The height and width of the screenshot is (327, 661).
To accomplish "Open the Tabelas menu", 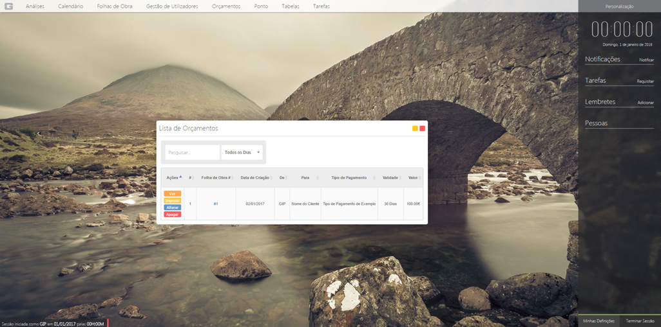I will (290, 6).
